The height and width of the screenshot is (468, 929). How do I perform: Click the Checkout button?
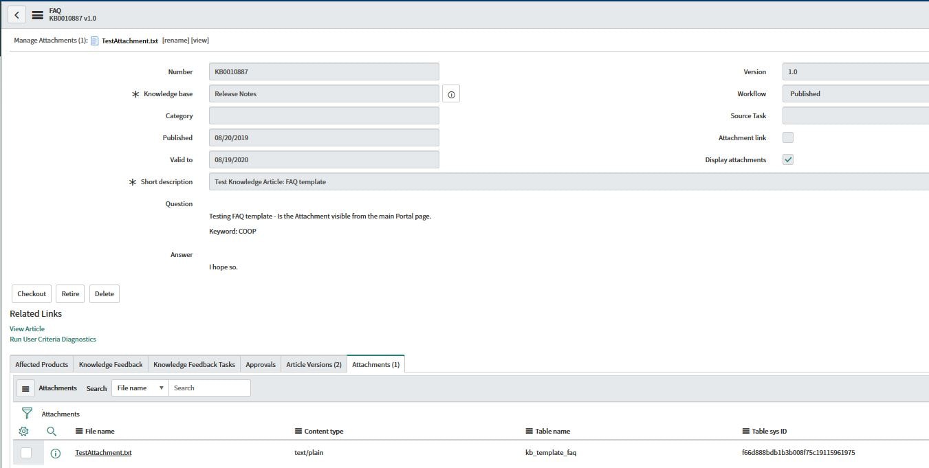tap(32, 293)
